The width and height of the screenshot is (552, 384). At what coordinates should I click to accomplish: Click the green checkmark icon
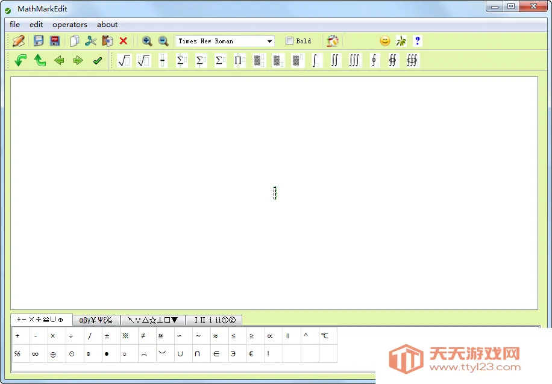pos(98,61)
